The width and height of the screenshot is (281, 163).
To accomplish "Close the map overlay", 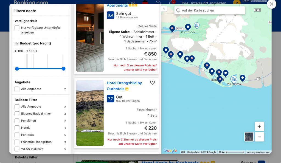I will pyautogui.click(x=271, y=4).
